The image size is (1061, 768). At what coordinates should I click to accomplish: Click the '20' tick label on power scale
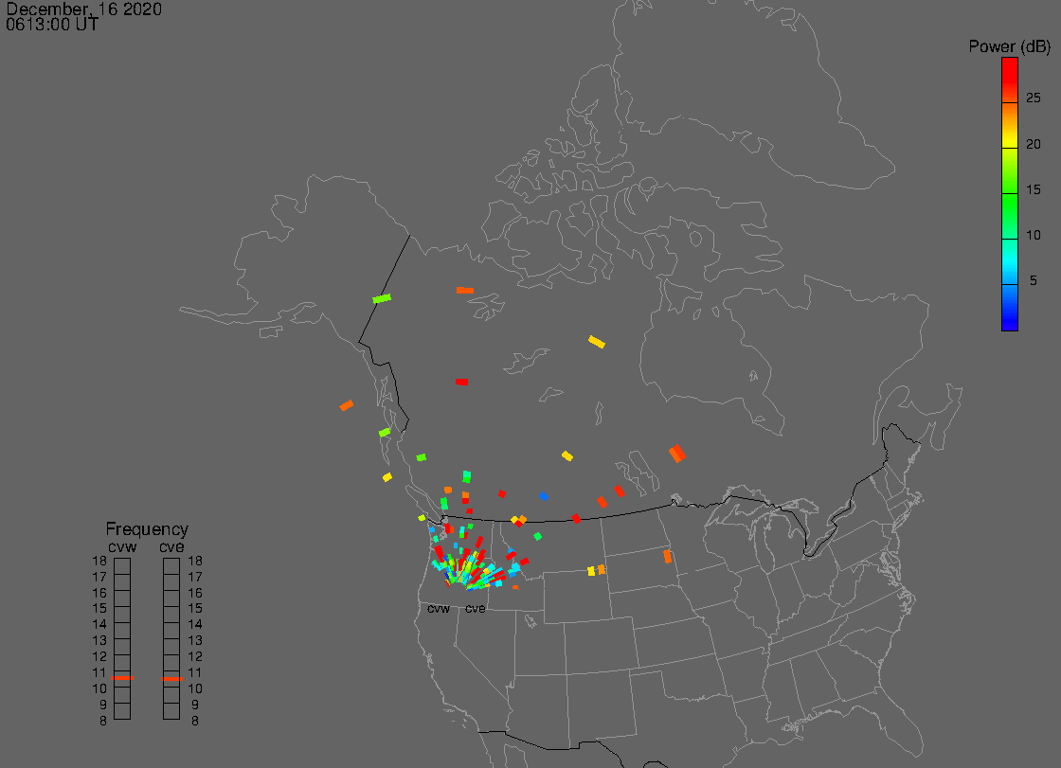click(x=1034, y=144)
